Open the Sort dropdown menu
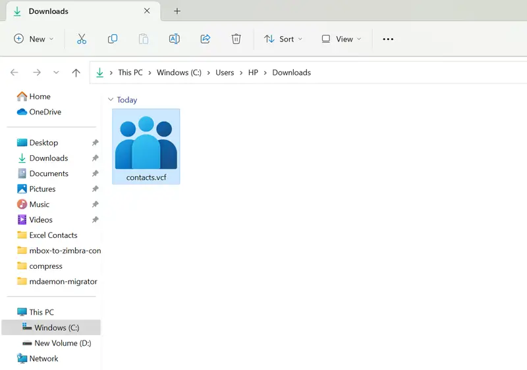The height and width of the screenshot is (370, 527). pyautogui.click(x=283, y=39)
